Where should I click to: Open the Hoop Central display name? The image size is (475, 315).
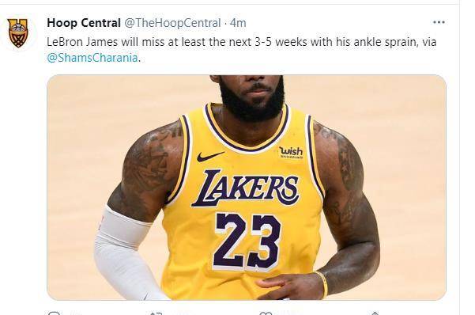[x=84, y=23]
